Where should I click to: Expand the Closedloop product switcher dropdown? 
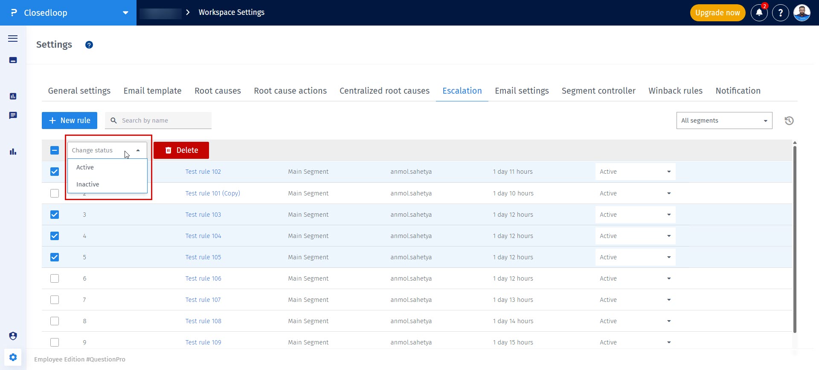[x=125, y=13]
